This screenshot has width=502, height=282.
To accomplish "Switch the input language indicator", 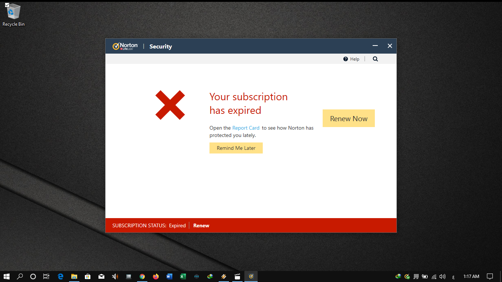I will point(453,277).
